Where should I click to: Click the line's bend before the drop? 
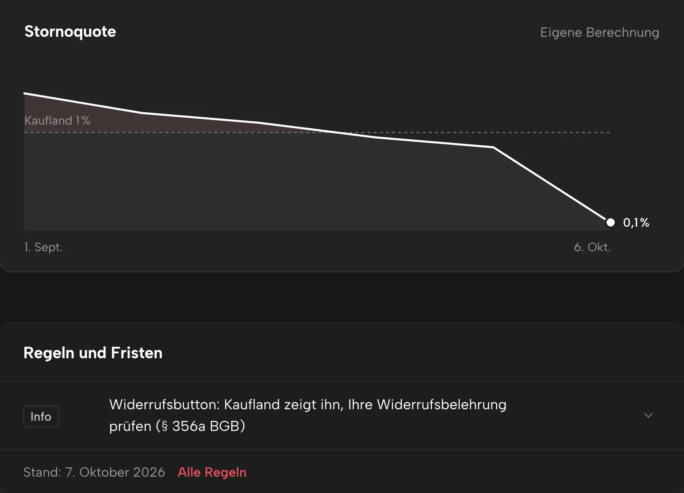pos(494,147)
